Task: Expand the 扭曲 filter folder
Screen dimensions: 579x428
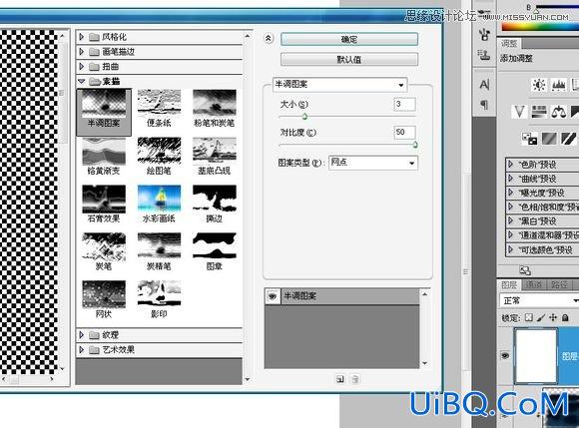Action: tap(82, 67)
